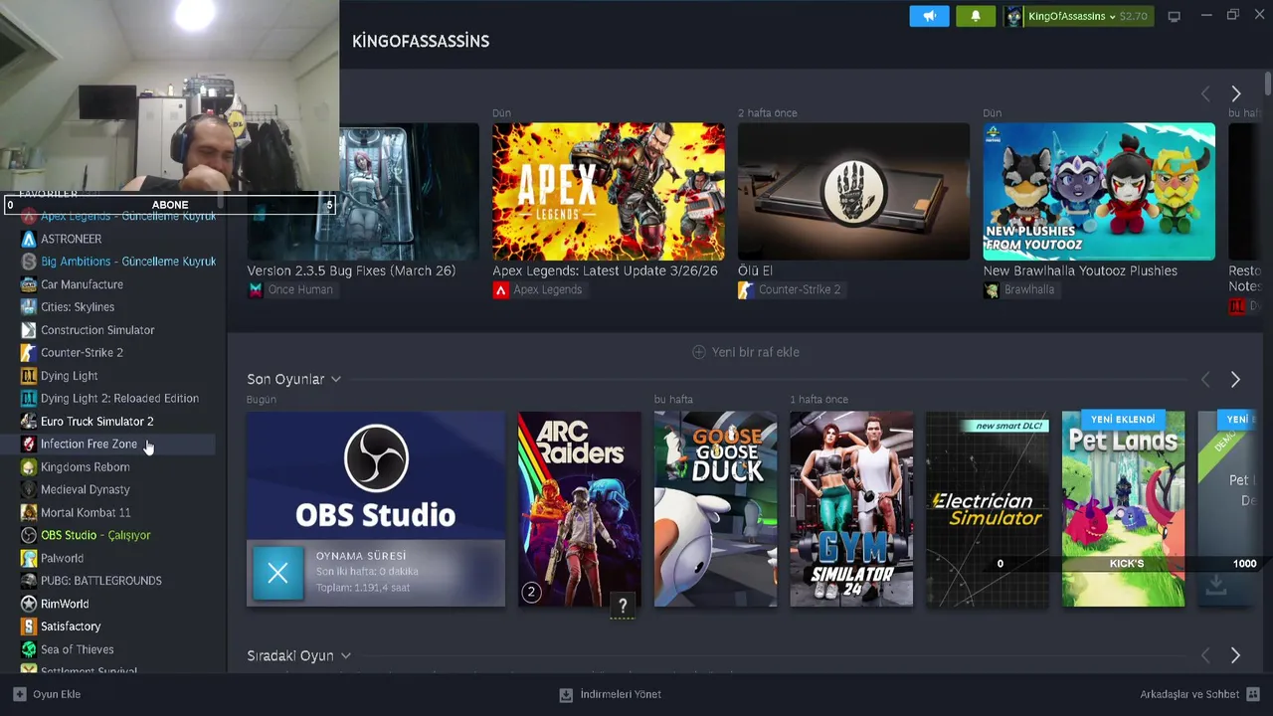Open the KingOfAssassins account dropdown
The image size is (1273, 716).
pyautogui.click(x=1077, y=16)
